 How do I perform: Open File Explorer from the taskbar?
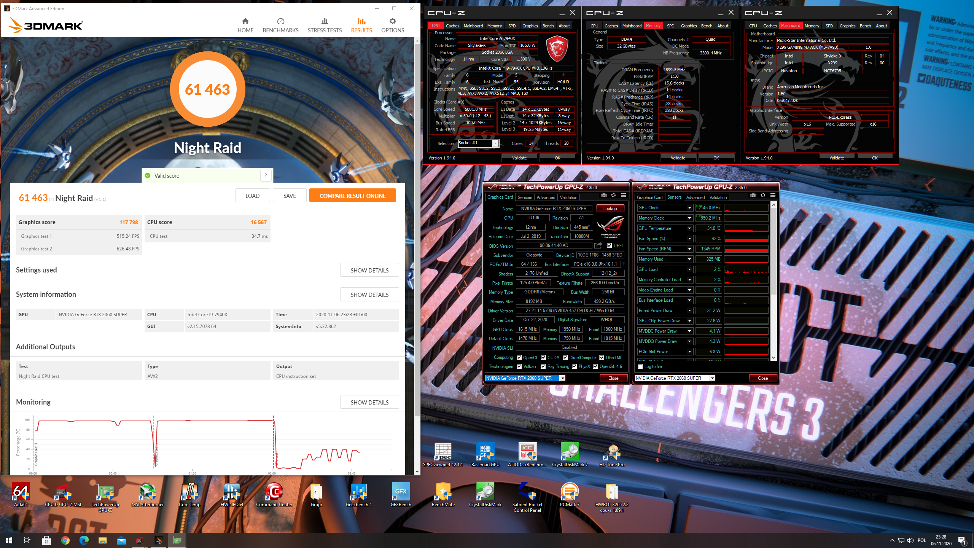pyautogui.click(x=102, y=540)
